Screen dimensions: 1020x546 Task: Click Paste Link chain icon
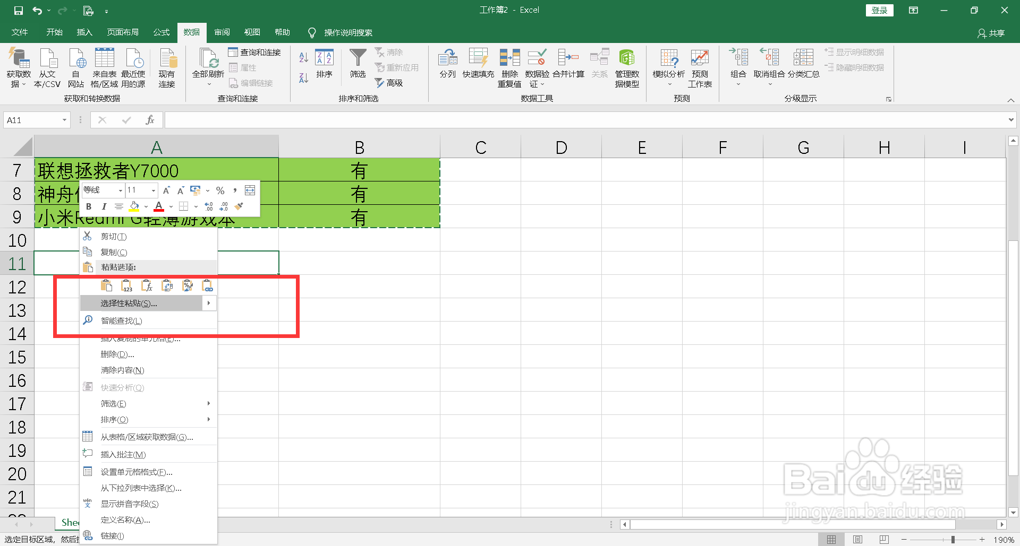pos(208,285)
